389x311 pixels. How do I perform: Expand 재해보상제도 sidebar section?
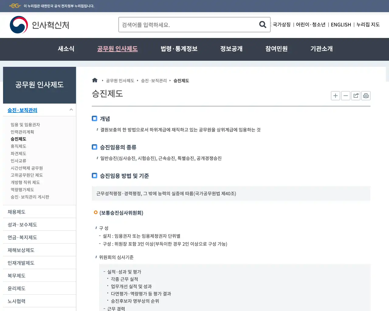point(40,250)
